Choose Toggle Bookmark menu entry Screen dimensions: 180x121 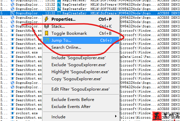click(x=81, y=33)
